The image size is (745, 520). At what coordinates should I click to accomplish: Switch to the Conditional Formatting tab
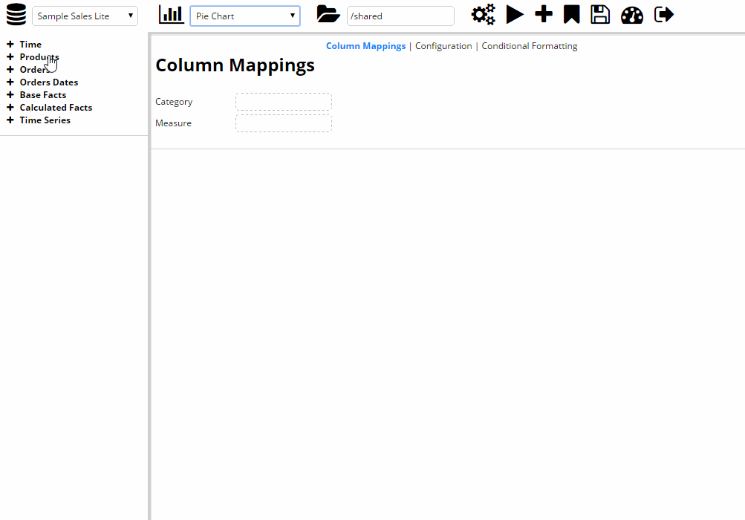(530, 46)
